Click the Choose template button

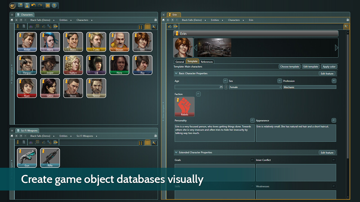click(289, 66)
